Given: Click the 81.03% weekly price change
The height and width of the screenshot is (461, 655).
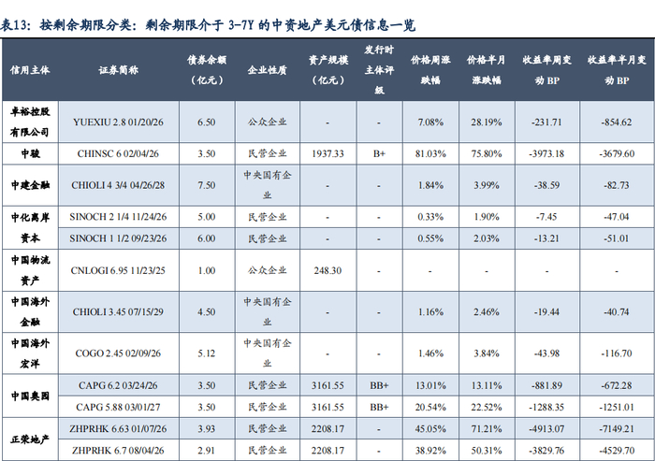Looking at the screenshot, I should tap(430, 153).
